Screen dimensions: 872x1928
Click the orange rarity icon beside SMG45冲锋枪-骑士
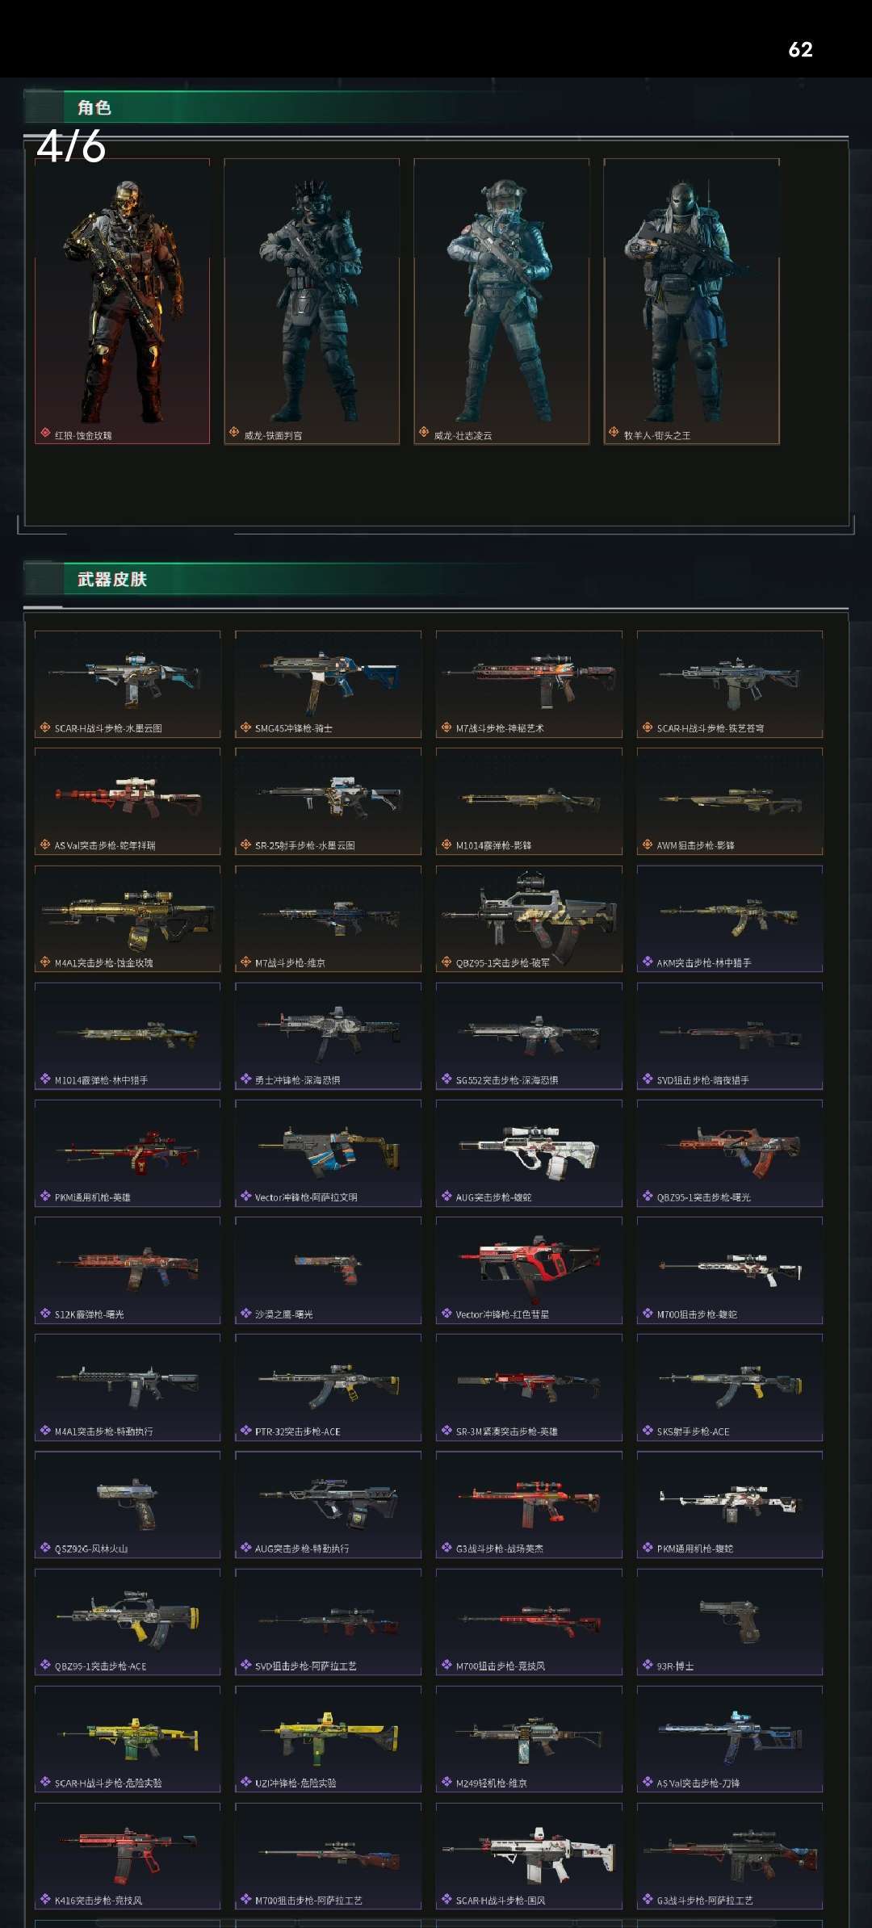[x=245, y=727]
